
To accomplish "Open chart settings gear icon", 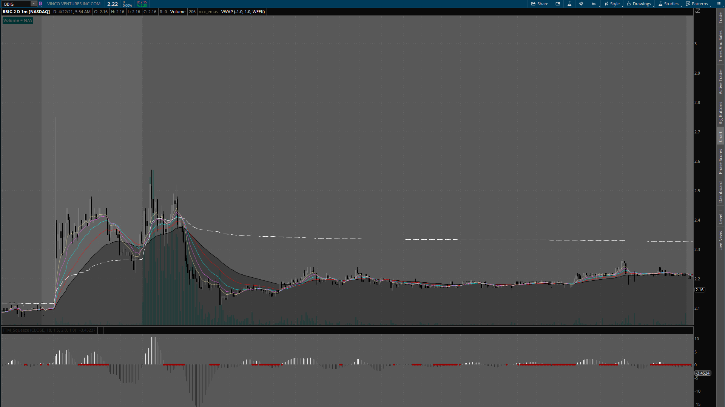I will click(581, 4).
